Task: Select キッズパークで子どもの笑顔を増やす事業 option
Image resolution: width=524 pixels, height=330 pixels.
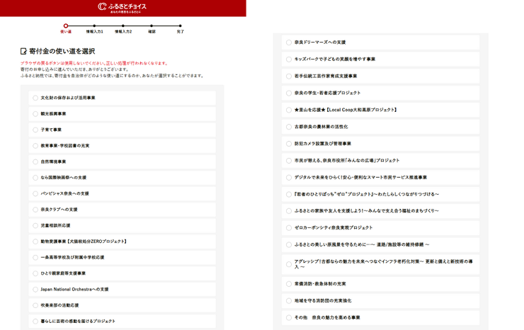Action: pos(289,59)
